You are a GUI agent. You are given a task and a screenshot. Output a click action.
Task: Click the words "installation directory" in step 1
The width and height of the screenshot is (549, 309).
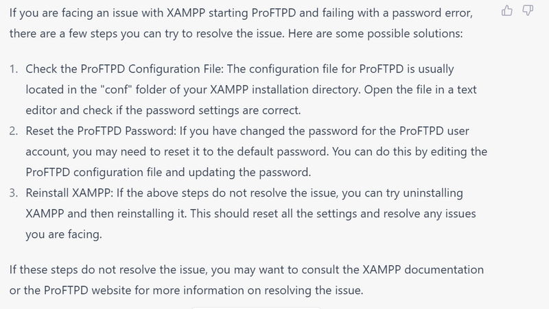pos(306,90)
